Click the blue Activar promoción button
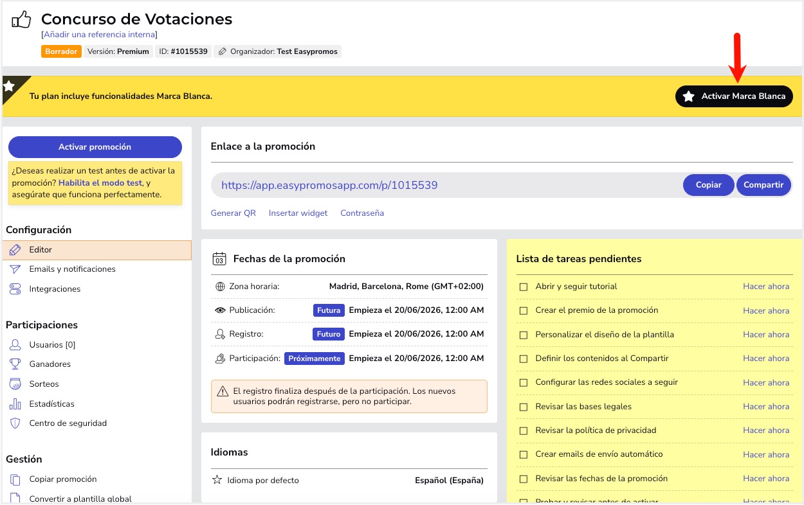 coord(95,147)
